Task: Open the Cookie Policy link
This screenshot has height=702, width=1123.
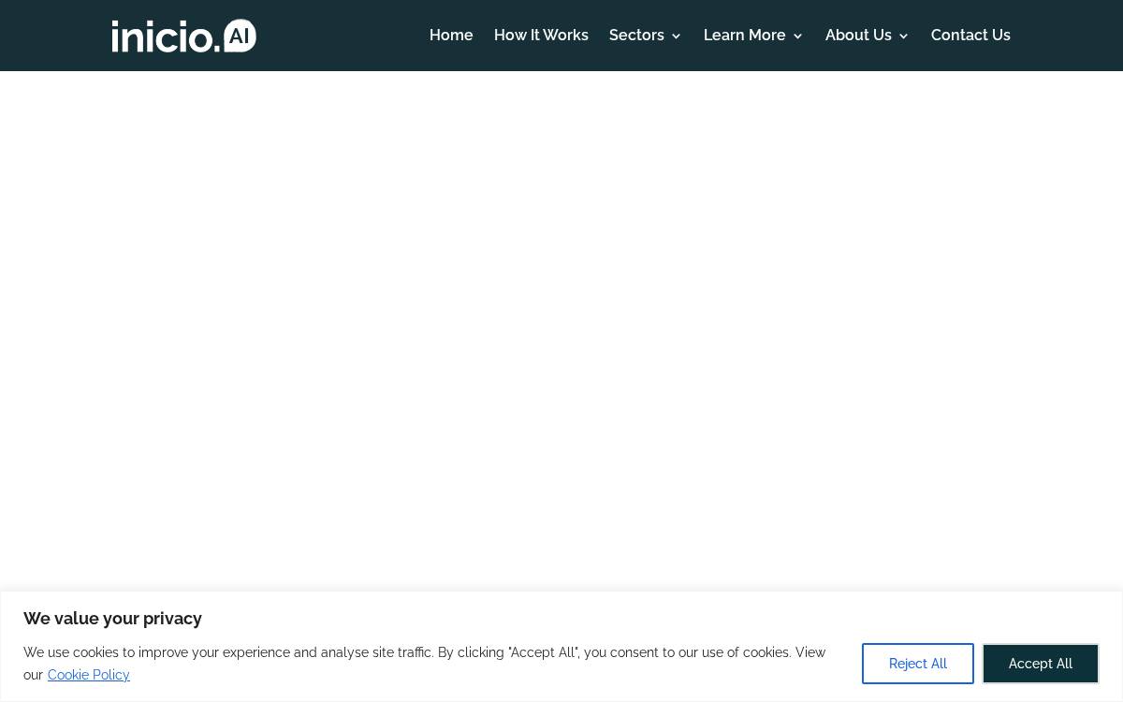Action: point(89,675)
